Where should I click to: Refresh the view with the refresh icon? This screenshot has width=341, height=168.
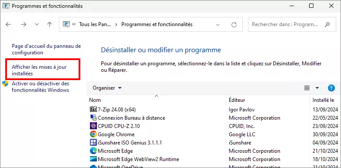[x=234, y=25]
